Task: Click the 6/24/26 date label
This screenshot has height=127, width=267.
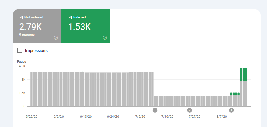Action: click(113, 117)
